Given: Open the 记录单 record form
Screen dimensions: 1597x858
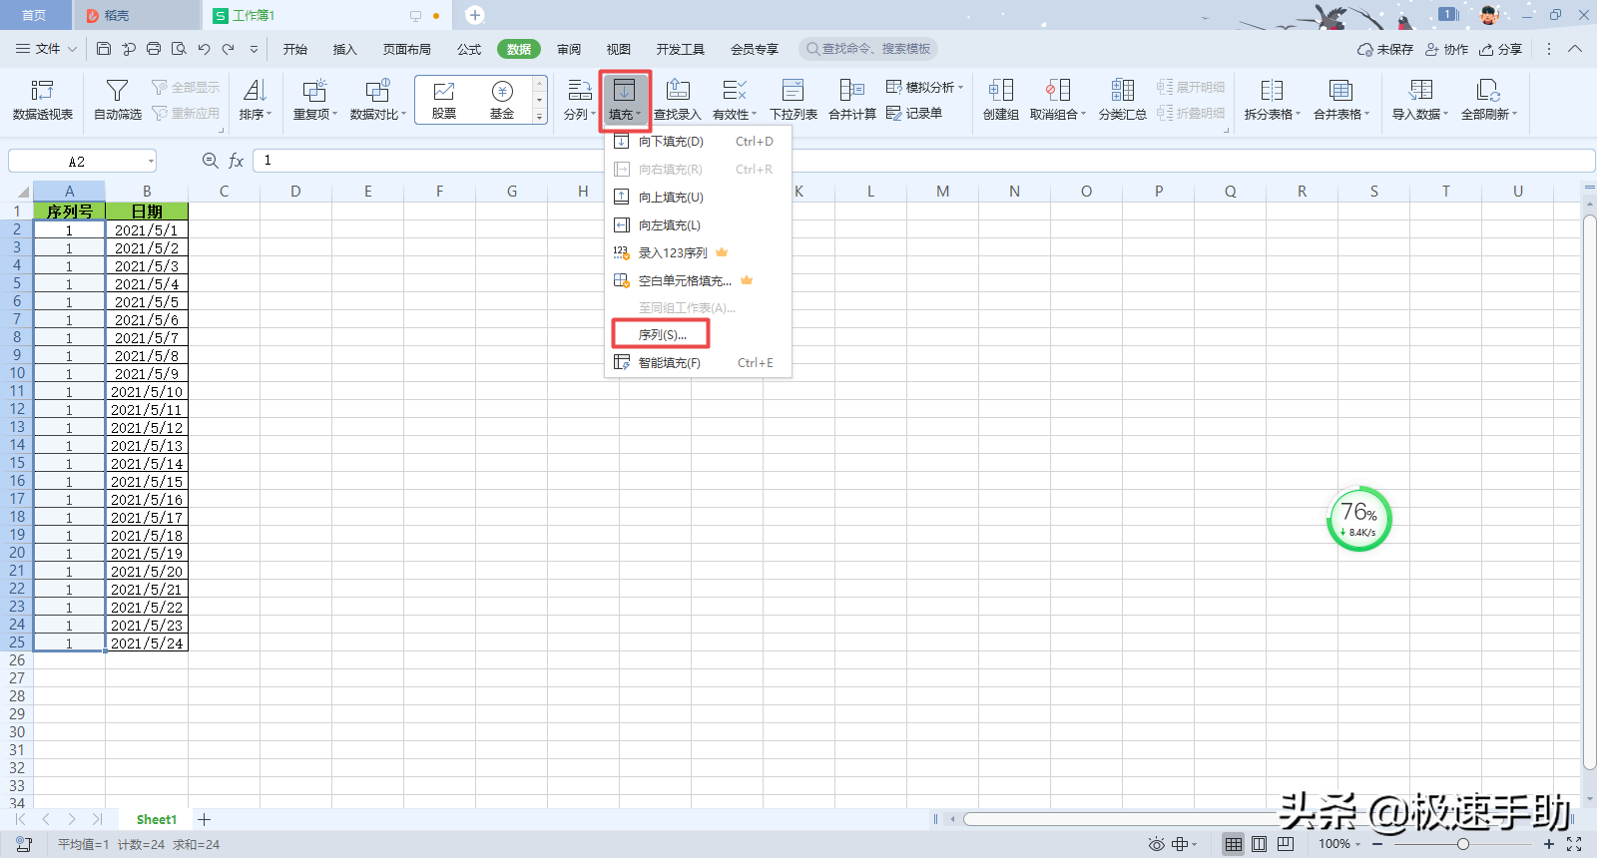Looking at the screenshot, I should pos(914,114).
